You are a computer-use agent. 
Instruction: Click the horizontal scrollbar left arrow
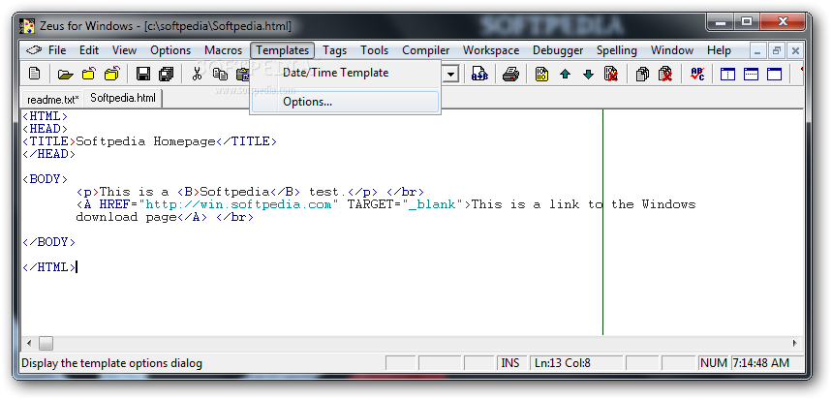[29, 343]
